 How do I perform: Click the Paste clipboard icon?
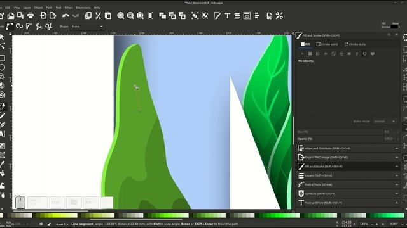[x=108, y=15]
